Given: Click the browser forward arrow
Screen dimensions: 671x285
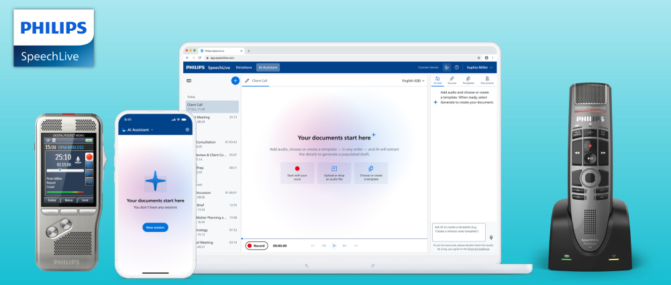Looking at the screenshot, I should pyautogui.click(x=193, y=58).
